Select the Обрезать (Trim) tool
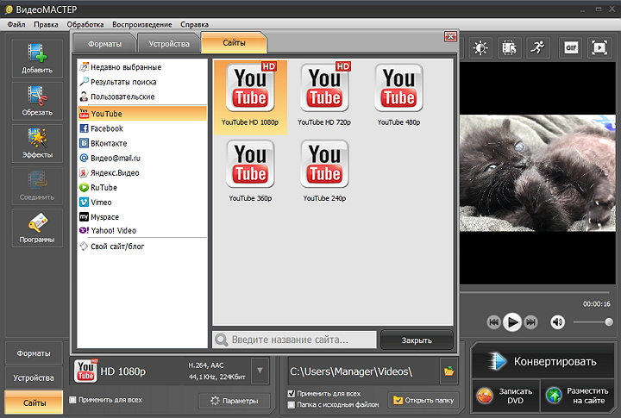Image resolution: width=621 pixels, height=418 pixels. pyautogui.click(x=36, y=99)
